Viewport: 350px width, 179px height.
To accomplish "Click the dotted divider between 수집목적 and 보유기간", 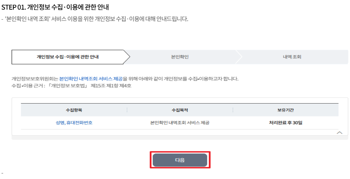I will (233, 110).
